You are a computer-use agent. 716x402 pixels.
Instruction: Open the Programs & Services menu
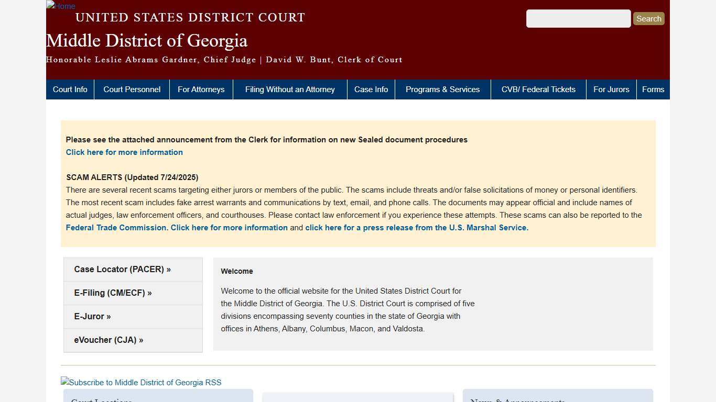[442, 89]
